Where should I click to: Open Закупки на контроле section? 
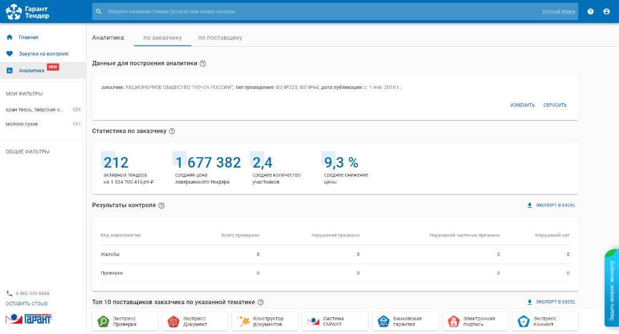43,54
